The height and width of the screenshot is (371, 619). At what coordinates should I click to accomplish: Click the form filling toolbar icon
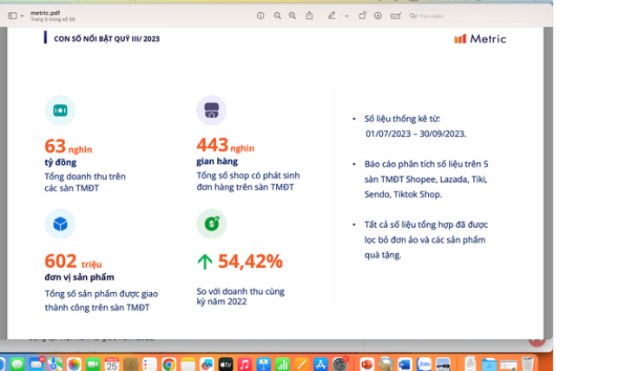[396, 16]
